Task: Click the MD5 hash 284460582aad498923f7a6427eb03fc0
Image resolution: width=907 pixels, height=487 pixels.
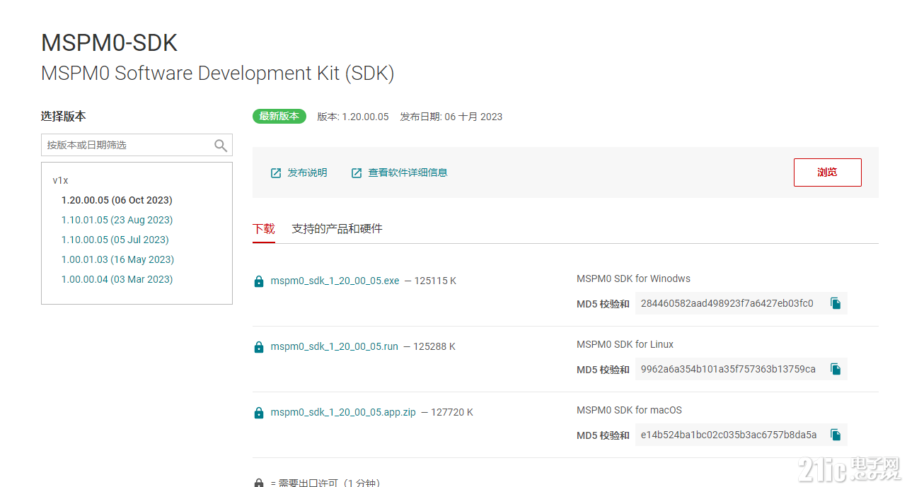Action: tap(727, 303)
